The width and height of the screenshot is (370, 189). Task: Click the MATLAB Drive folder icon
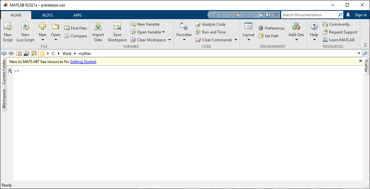point(26,53)
